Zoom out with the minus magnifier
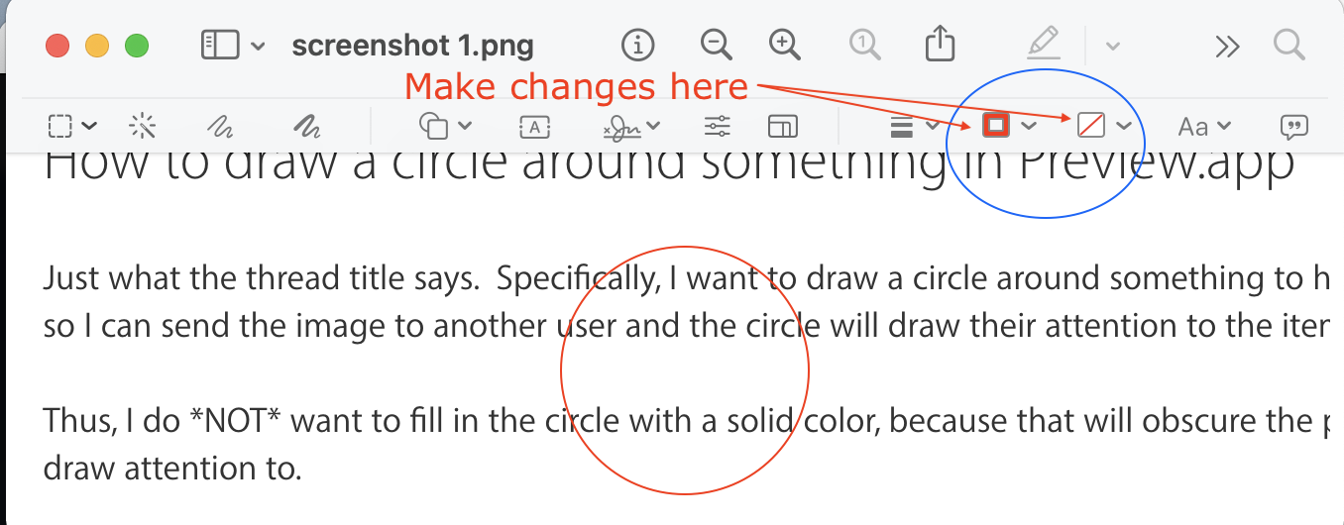 pyautogui.click(x=716, y=45)
